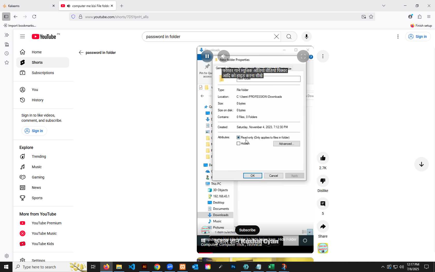The width and height of the screenshot is (435, 272).
Task: Open Sports under Explore
Action: click(x=43, y=198)
